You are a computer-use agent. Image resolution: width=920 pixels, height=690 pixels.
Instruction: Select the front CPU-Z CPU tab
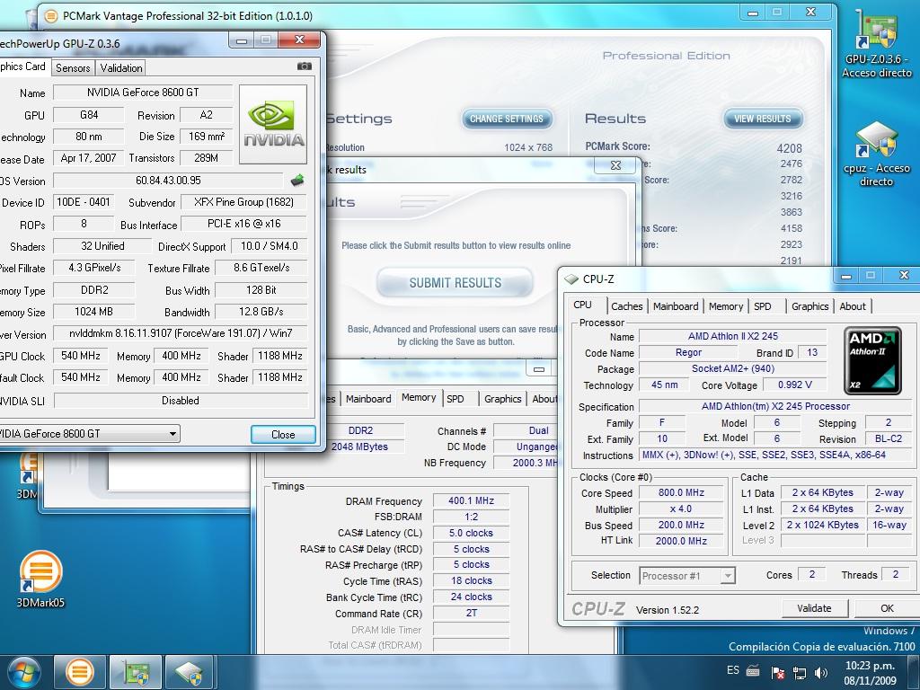click(x=582, y=305)
